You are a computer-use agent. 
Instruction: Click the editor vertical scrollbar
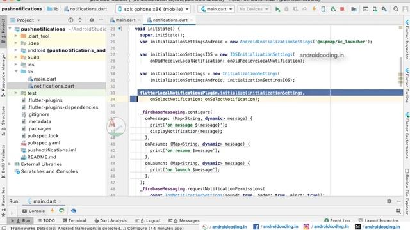(400, 72)
